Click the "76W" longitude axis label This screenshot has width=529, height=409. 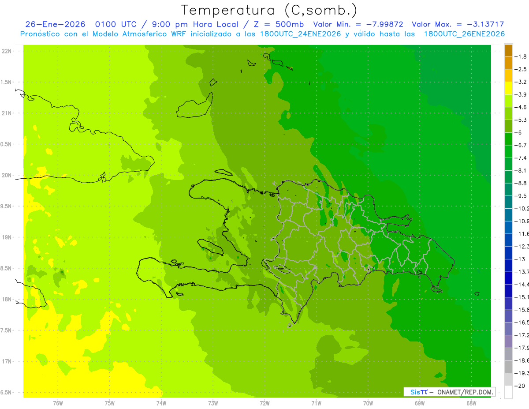coord(58,403)
